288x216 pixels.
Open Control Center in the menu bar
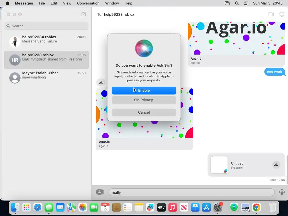[x=246, y=3]
